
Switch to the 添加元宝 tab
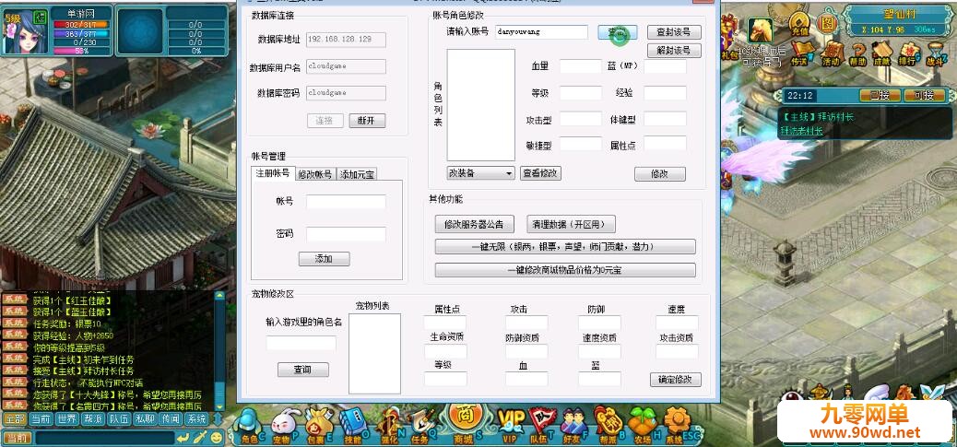[x=357, y=174]
